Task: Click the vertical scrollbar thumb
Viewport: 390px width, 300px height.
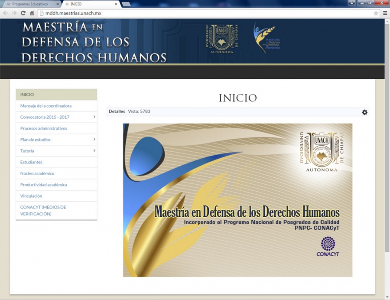Action: click(x=387, y=138)
